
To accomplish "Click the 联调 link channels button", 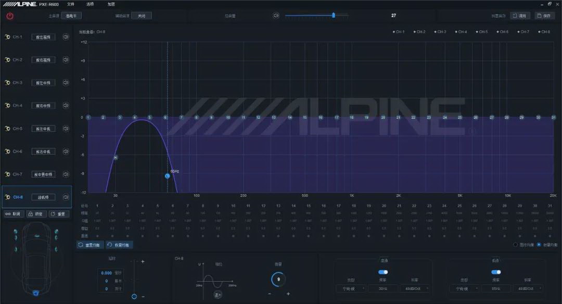I will click(14, 213).
